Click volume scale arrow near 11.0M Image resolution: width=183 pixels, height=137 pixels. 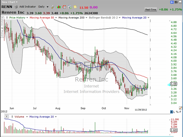click(170, 120)
